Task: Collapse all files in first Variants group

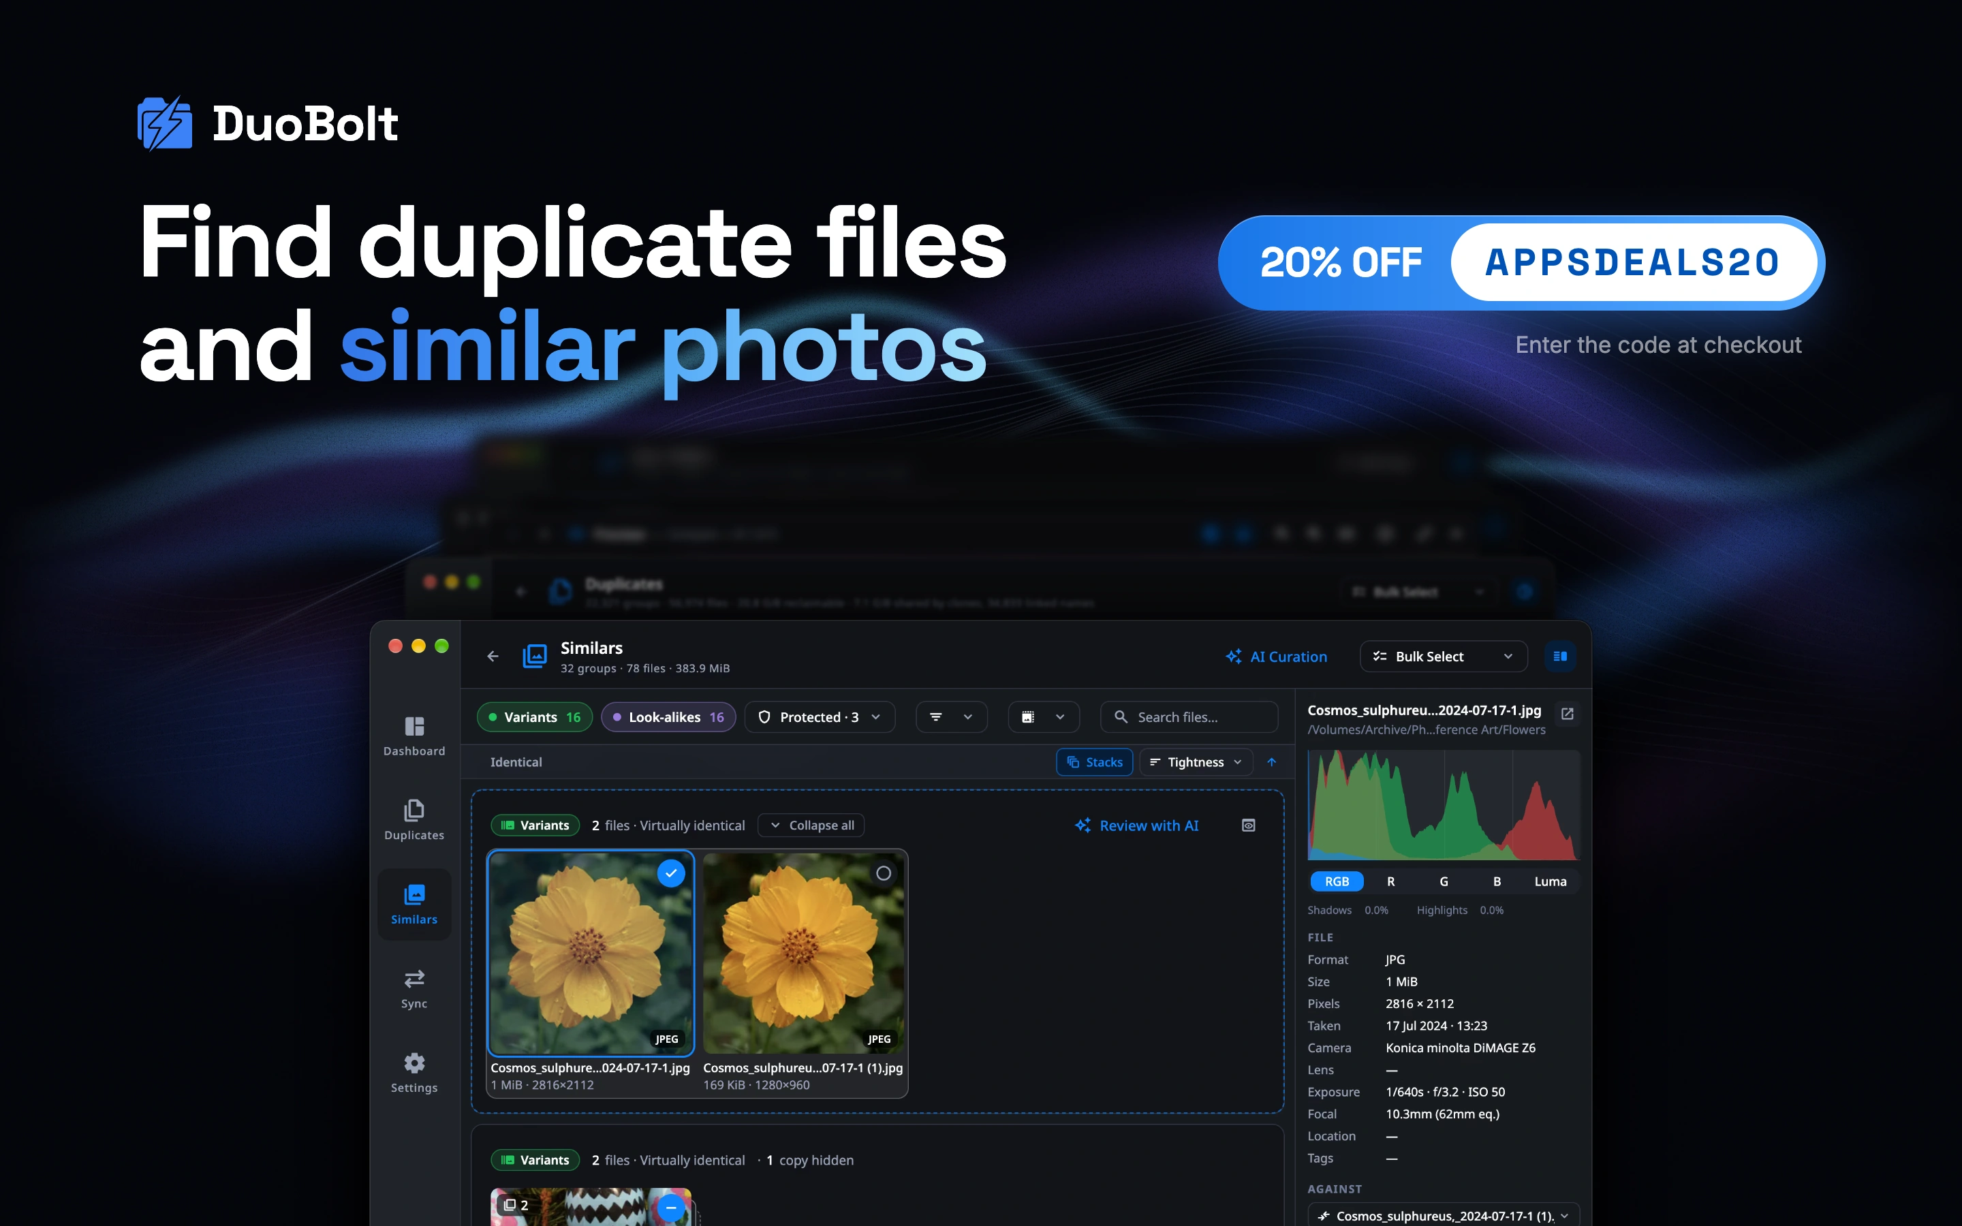Action: [811, 826]
